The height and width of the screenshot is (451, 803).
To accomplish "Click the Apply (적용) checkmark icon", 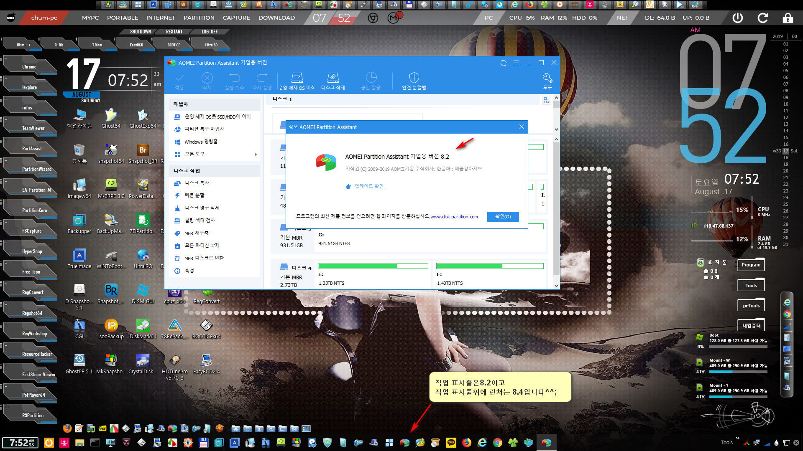I will [x=179, y=81].
